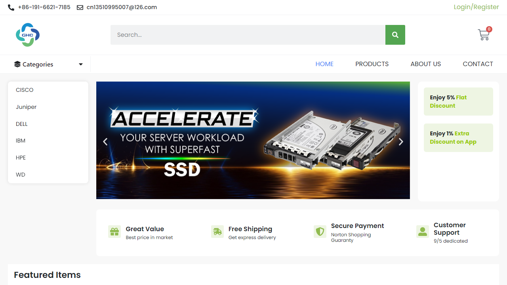The width and height of the screenshot is (507, 285).
Task: Click into the Search input field
Action: [248, 35]
